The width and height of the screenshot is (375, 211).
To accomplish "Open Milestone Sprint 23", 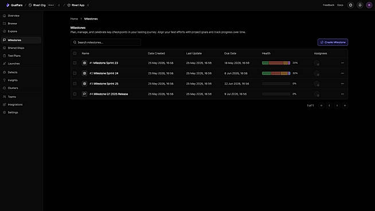I will pos(106,63).
